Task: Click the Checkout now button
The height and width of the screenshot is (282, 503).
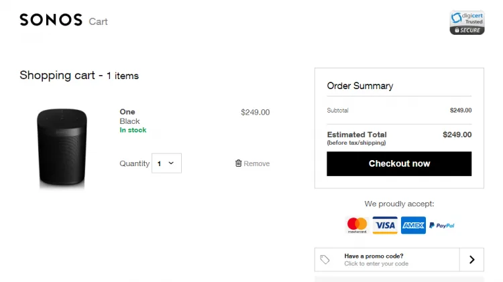Action: (x=399, y=163)
